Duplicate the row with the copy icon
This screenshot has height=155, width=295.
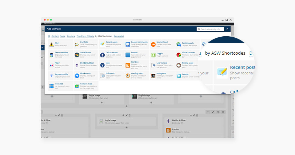[x=218, y=112]
